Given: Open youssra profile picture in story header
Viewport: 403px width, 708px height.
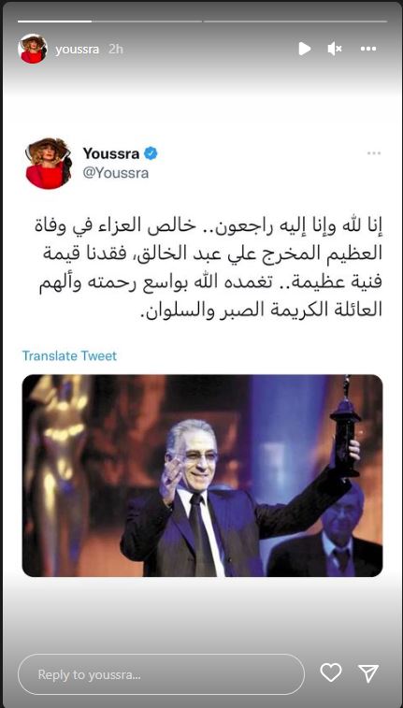Looking at the screenshot, I should pos(33,49).
